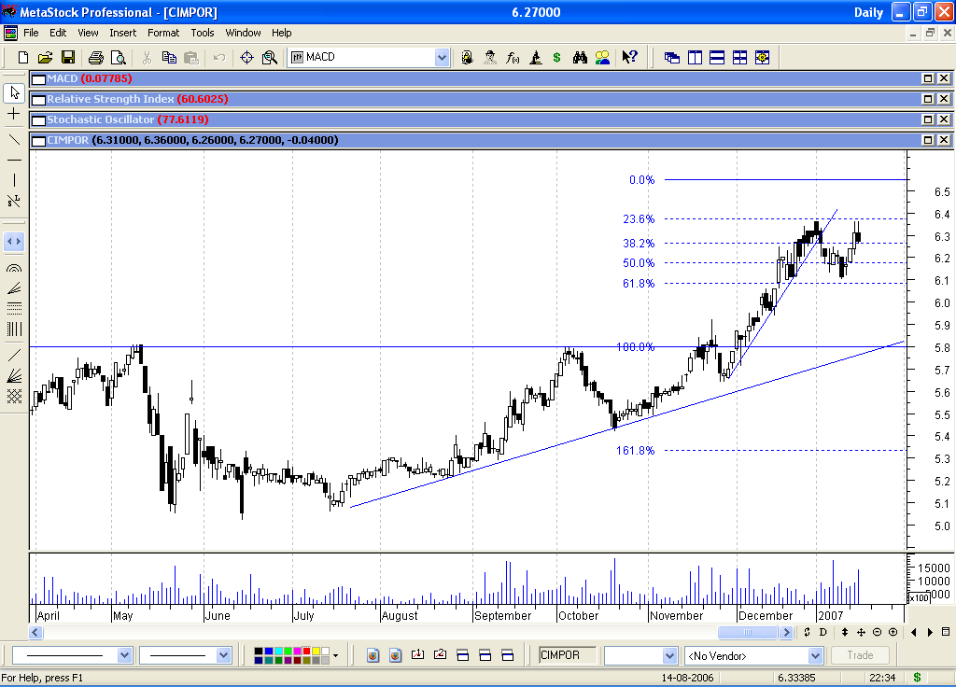Open the line style dropdown
The height and width of the screenshot is (687, 956).
point(124,655)
